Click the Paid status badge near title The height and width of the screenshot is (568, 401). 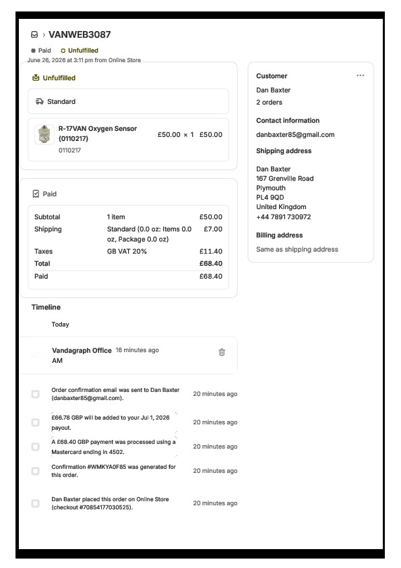coord(41,51)
